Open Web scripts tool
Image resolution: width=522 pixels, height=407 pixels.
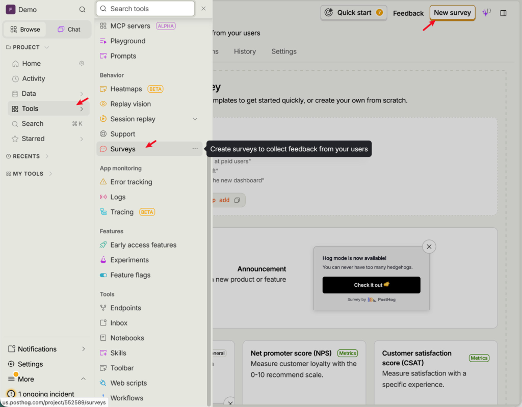pos(128,383)
